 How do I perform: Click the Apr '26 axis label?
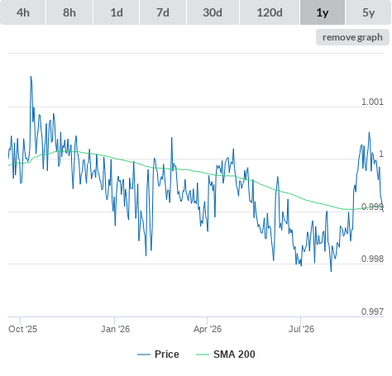point(208,329)
